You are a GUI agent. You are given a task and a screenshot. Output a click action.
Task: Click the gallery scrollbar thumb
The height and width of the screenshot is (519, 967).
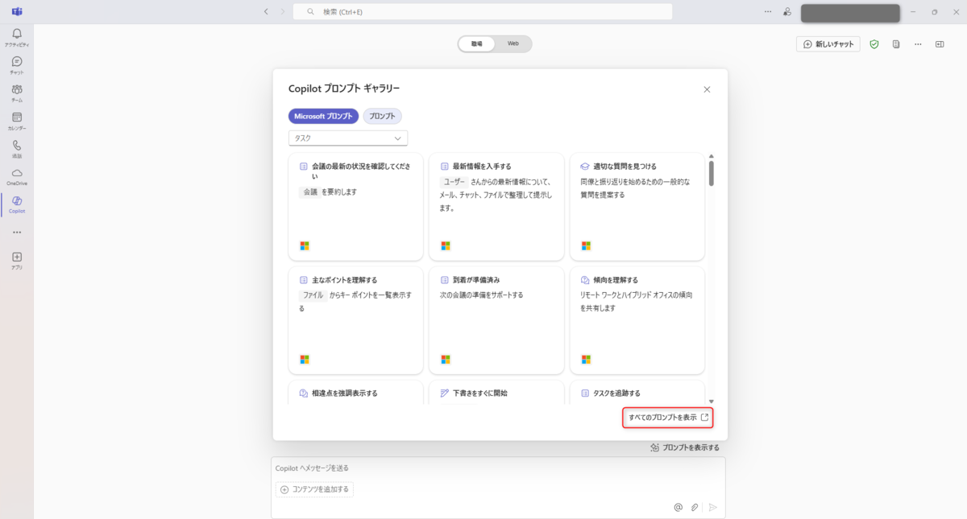pyautogui.click(x=711, y=173)
